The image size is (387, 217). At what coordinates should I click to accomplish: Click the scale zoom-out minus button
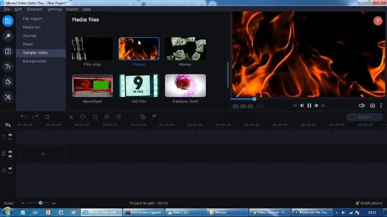tap(23, 203)
